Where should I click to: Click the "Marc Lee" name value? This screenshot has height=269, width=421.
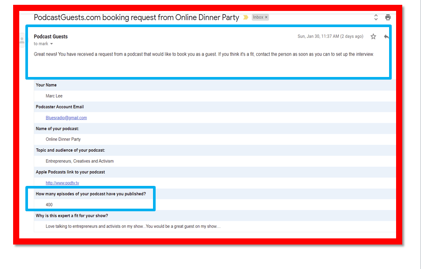coord(54,96)
